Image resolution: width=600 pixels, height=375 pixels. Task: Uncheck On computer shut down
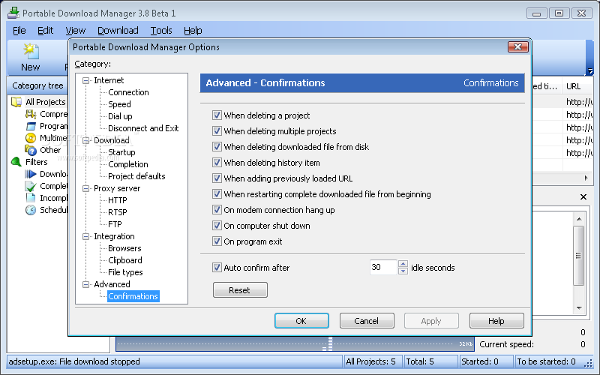tap(217, 226)
